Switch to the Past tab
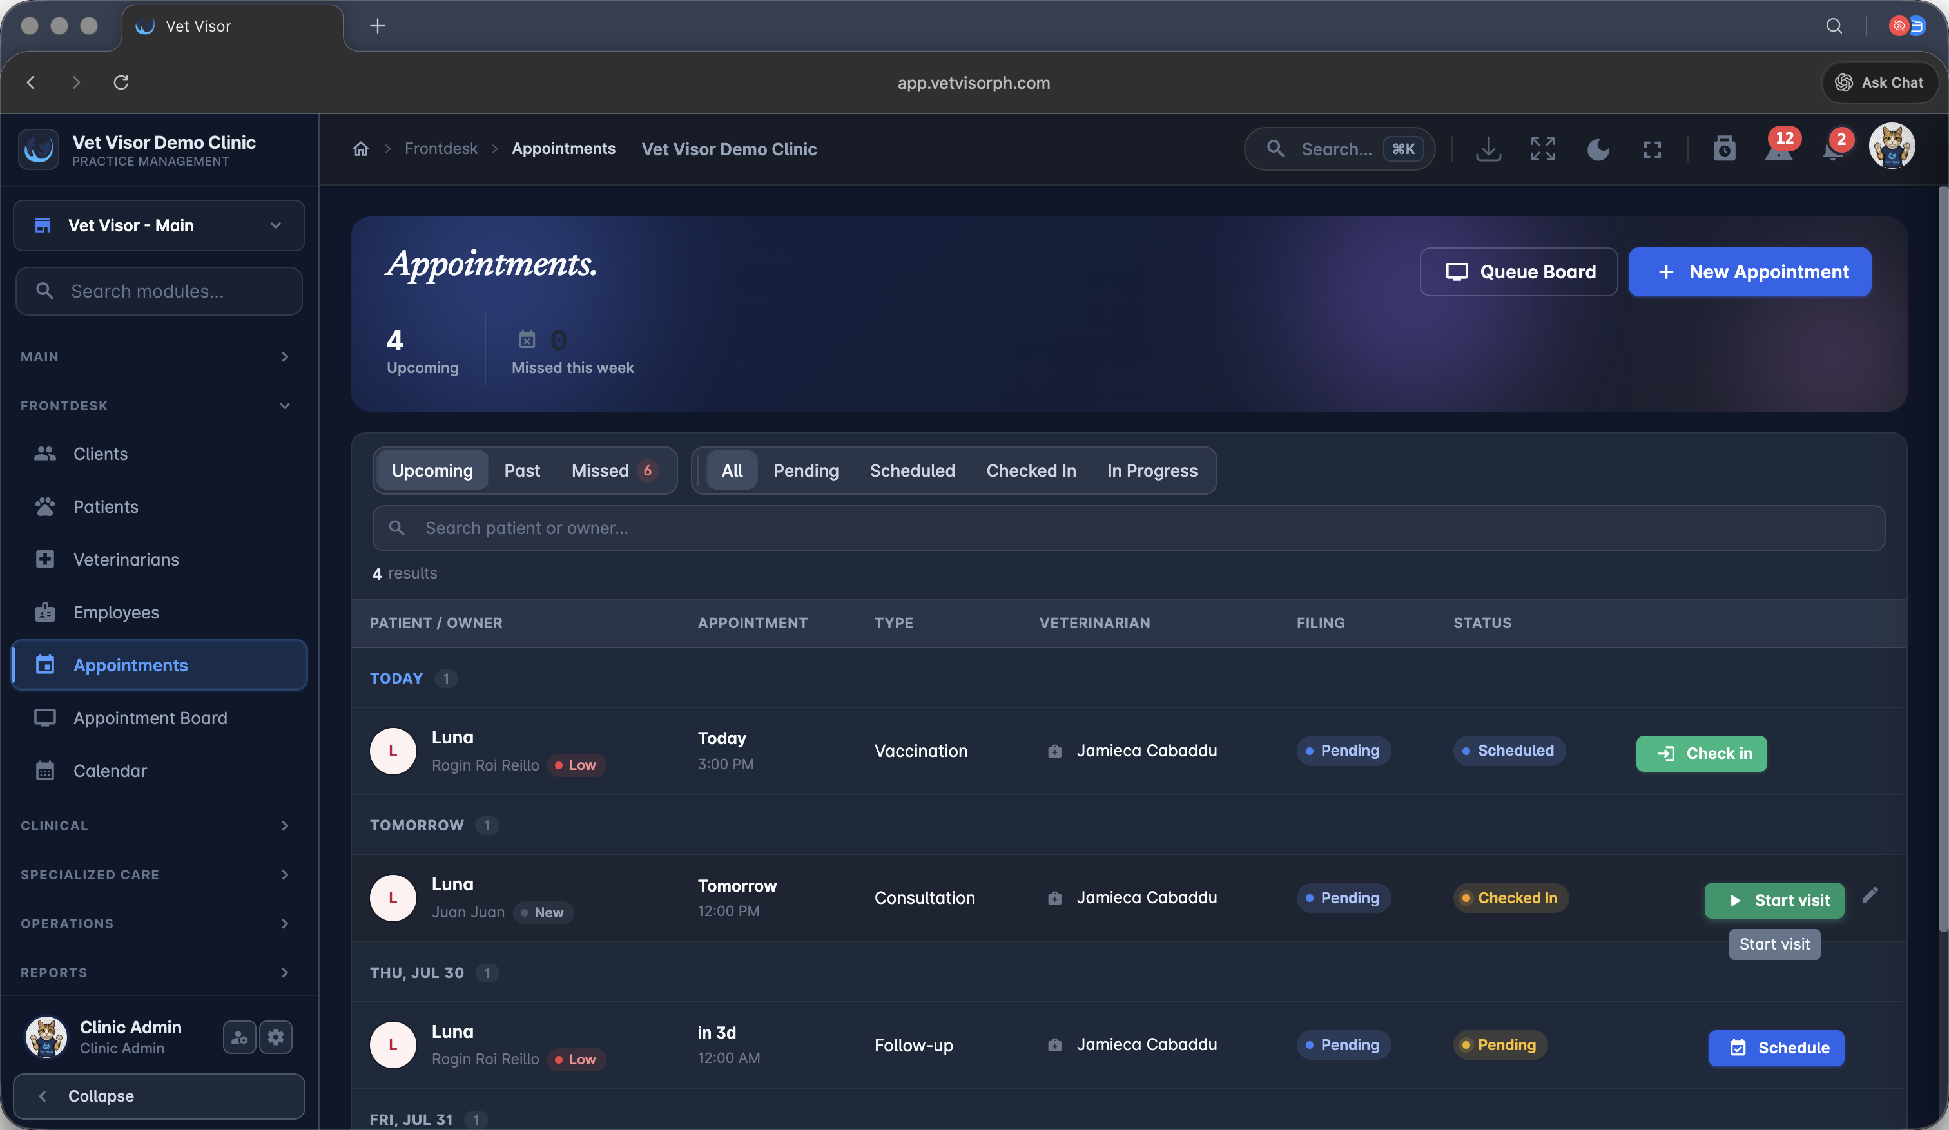Screen dimensions: 1949x1130 coord(522,471)
